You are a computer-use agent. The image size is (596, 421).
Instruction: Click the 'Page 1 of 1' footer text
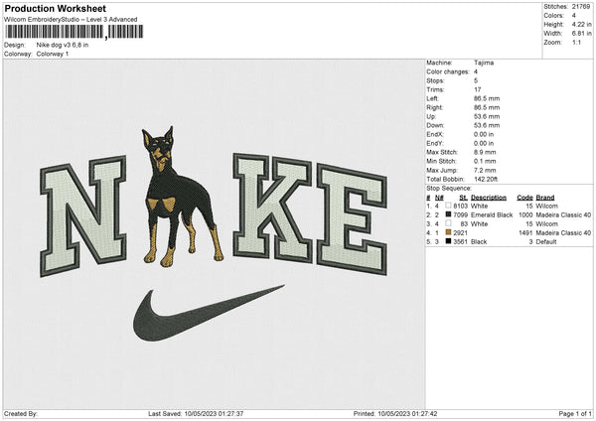pyautogui.click(x=575, y=413)
